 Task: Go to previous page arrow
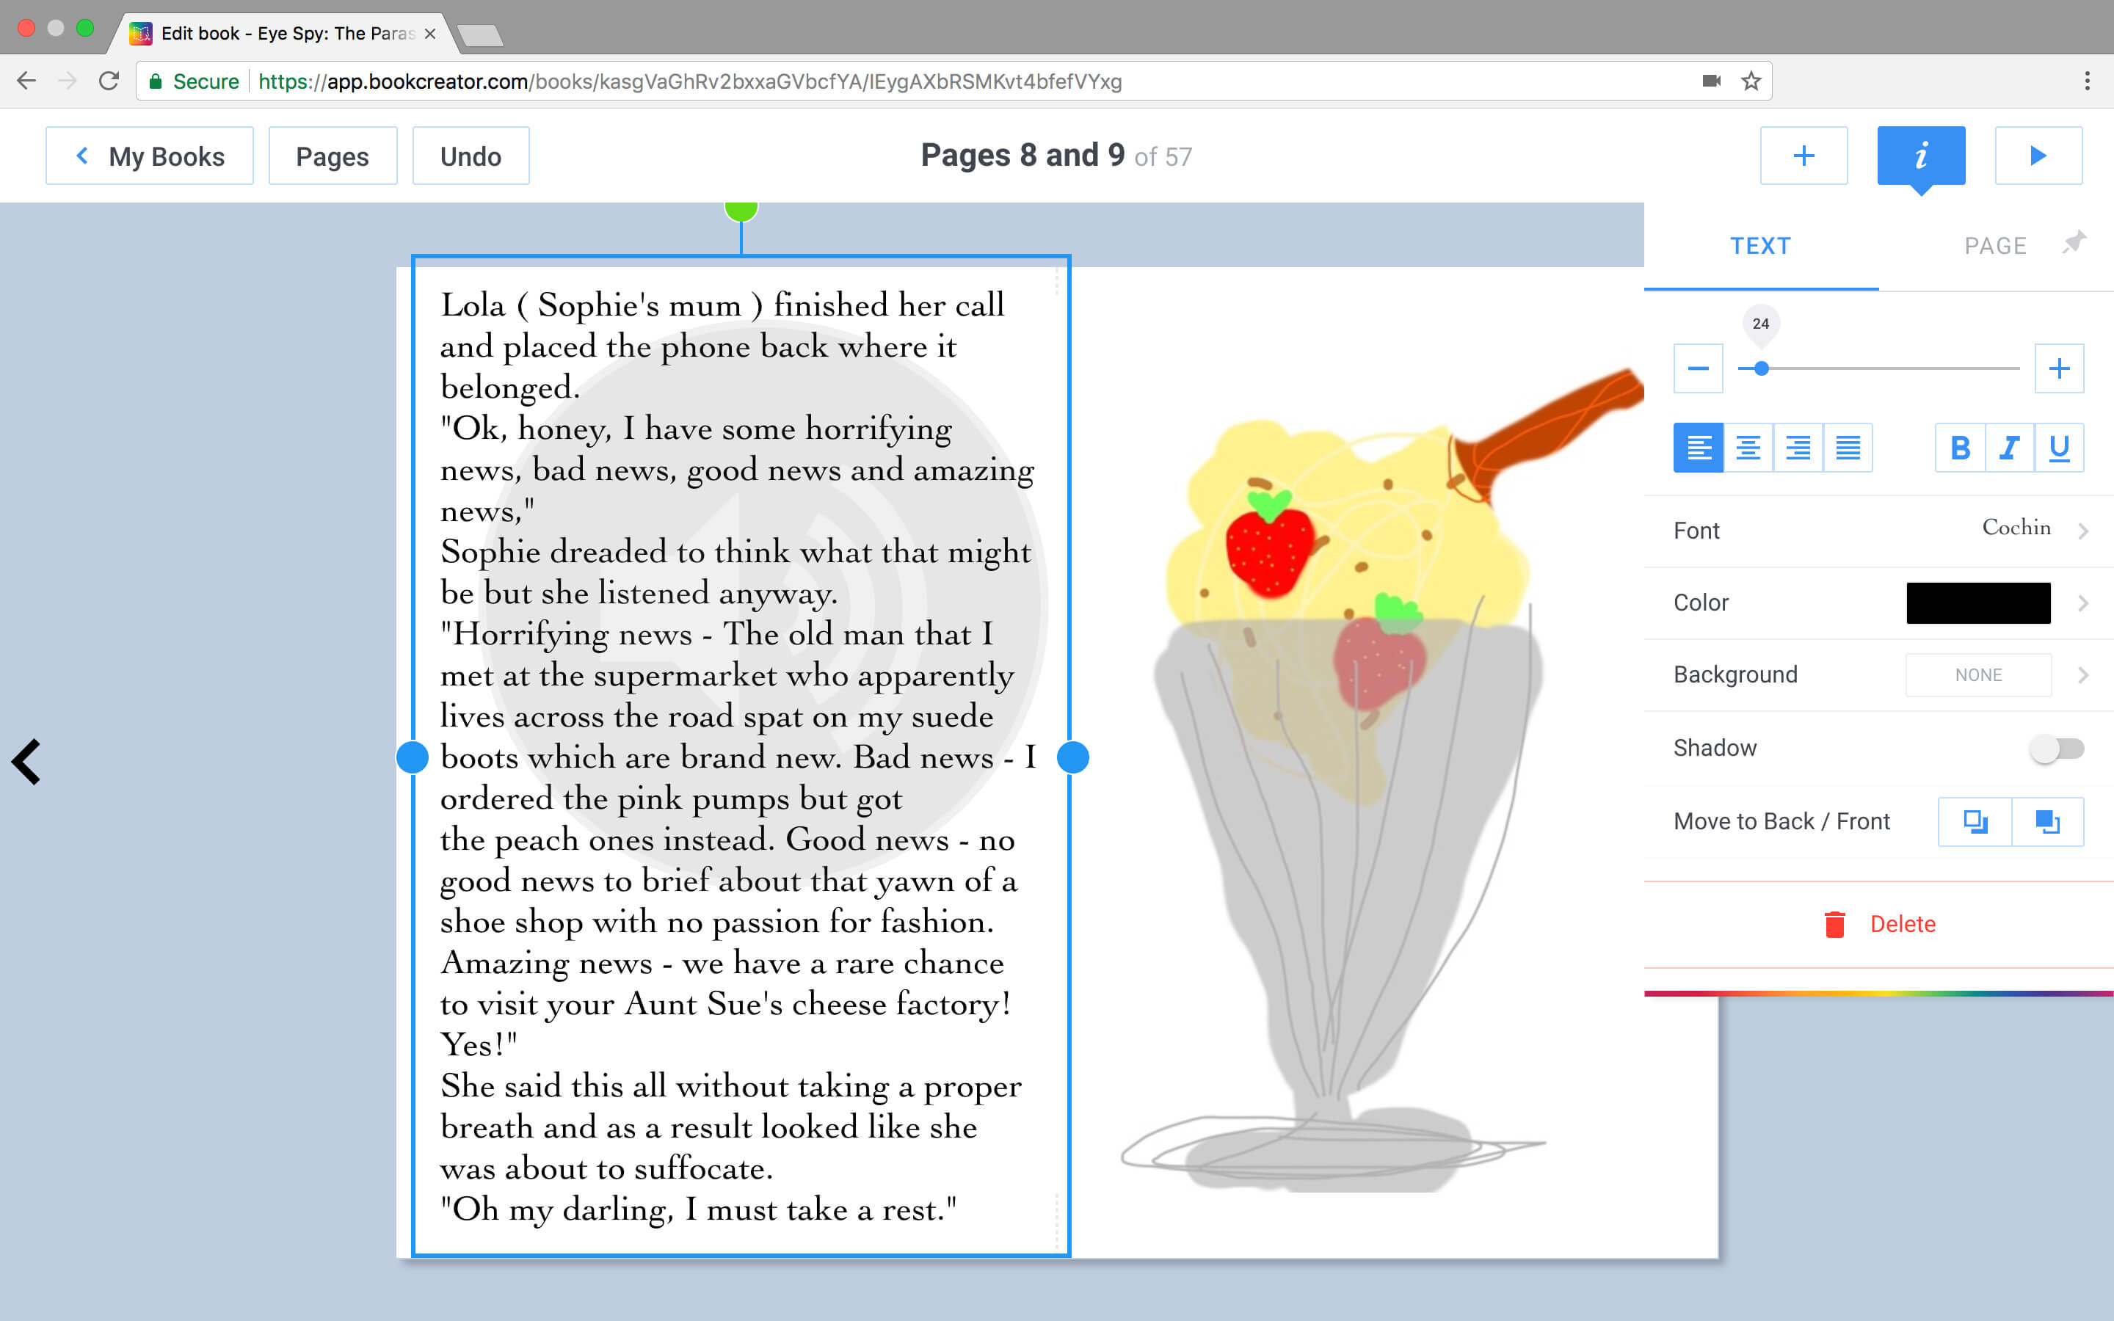tap(26, 762)
